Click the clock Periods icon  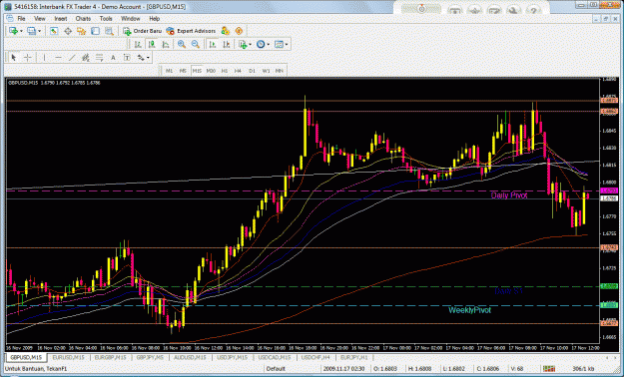(x=261, y=45)
